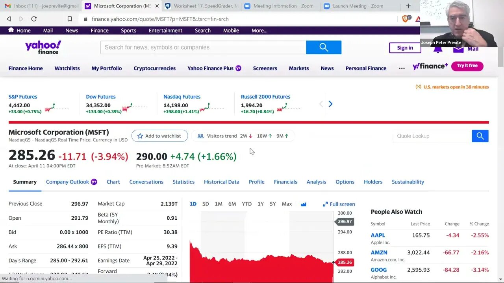This screenshot has width=504, height=283.
Task: Click the blue search button at top
Action: (x=324, y=47)
